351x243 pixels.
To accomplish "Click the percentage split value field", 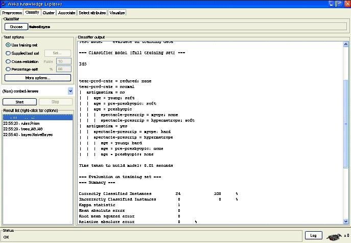I will (63, 69).
